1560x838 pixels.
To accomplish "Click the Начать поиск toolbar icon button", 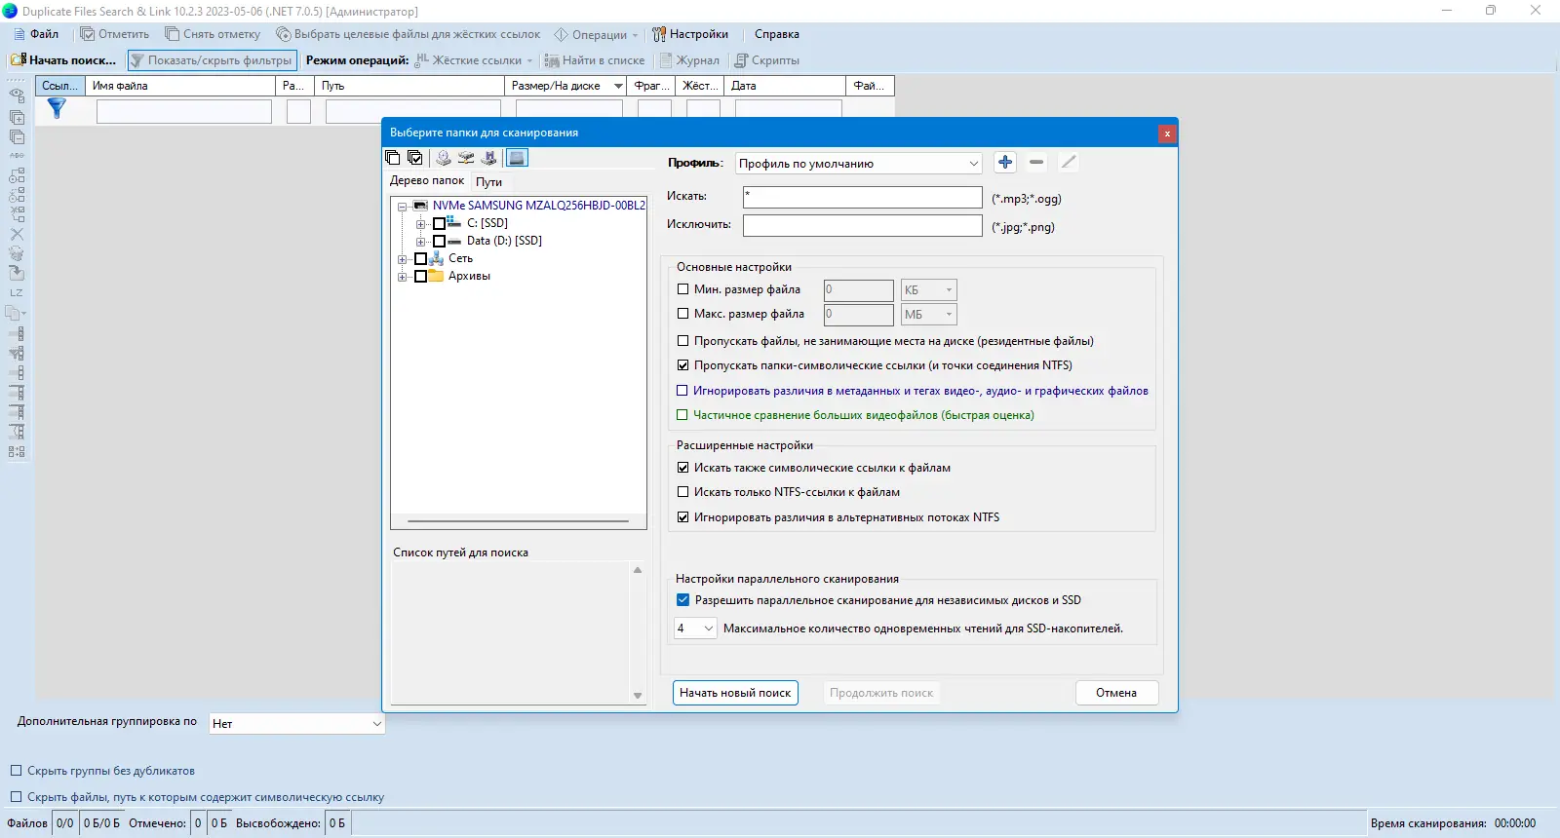I will coord(62,60).
